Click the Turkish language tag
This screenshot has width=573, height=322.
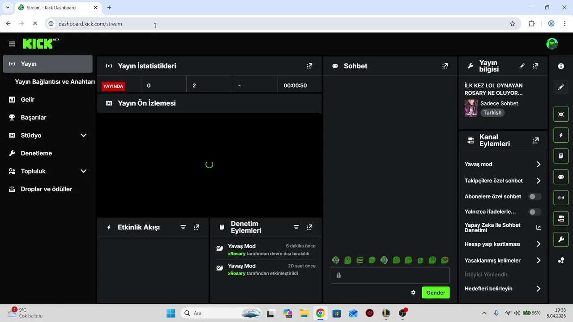click(492, 113)
